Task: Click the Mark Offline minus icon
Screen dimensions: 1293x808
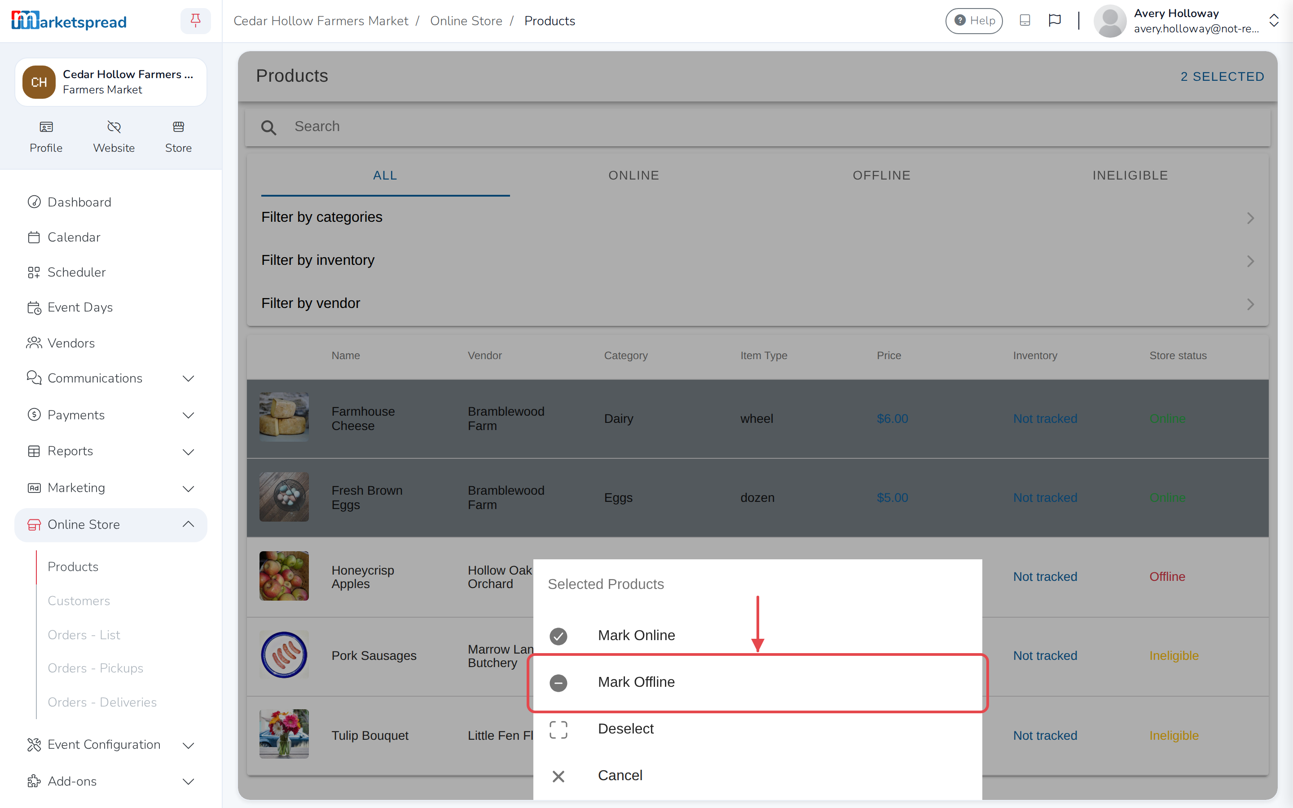Action: 559,682
